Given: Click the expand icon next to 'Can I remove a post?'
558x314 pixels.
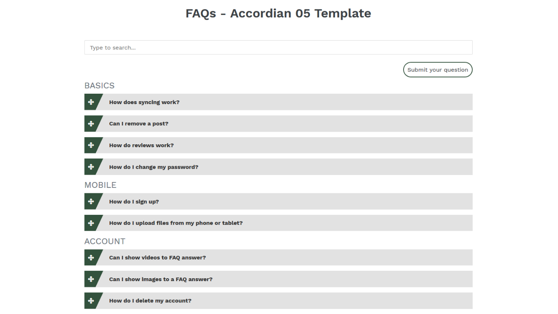Looking at the screenshot, I should [x=91, y=123].
